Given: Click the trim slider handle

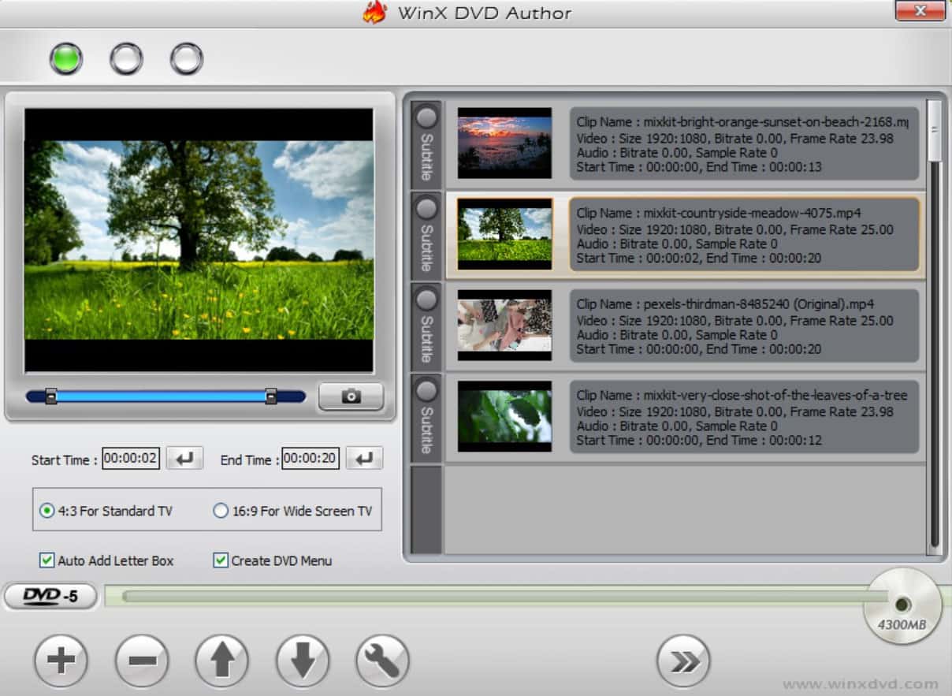Looking at the screenshot, I should click(x=52, y=396).
